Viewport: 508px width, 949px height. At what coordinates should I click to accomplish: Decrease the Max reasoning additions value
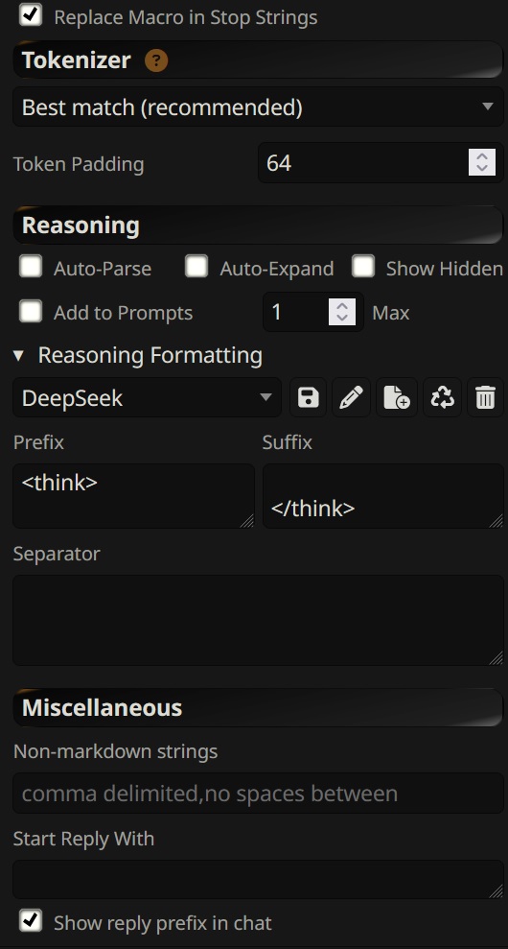click(x=342, y=319)
